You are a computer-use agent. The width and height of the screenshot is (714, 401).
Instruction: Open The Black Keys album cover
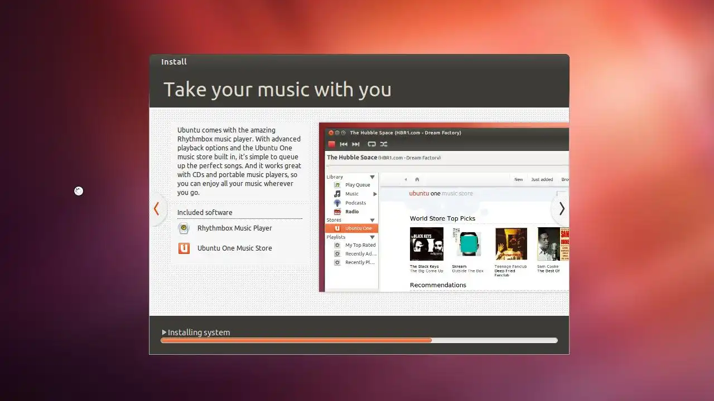pos(427,244)
